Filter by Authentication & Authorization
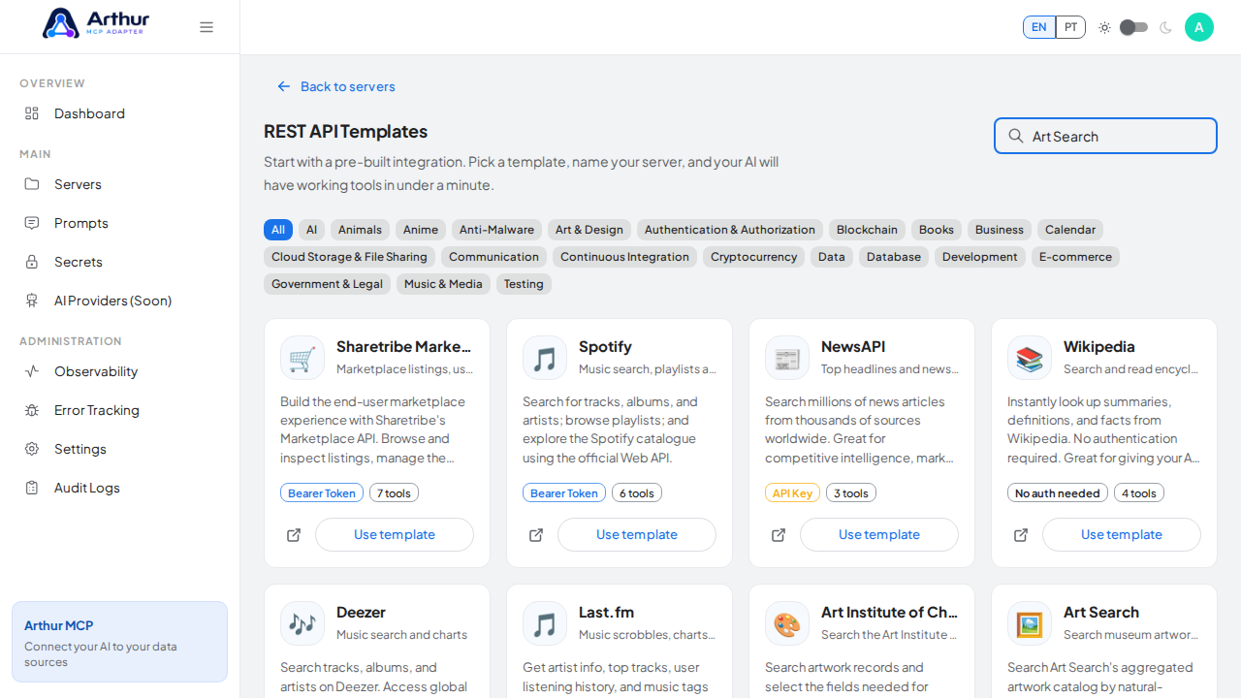 point(730,230)
